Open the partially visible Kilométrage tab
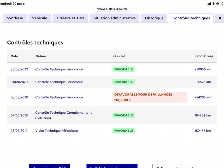This screenshot has height=168, width=224. click(220, 18)
